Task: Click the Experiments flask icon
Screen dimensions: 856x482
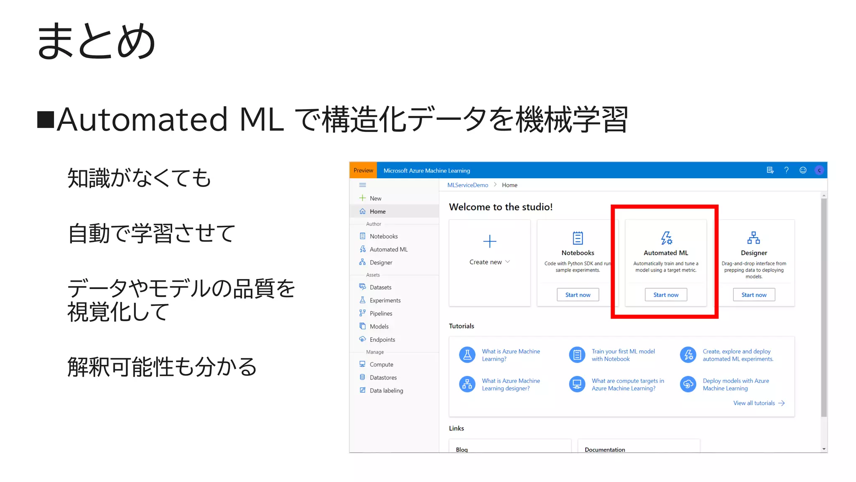Action: [362, 300]
